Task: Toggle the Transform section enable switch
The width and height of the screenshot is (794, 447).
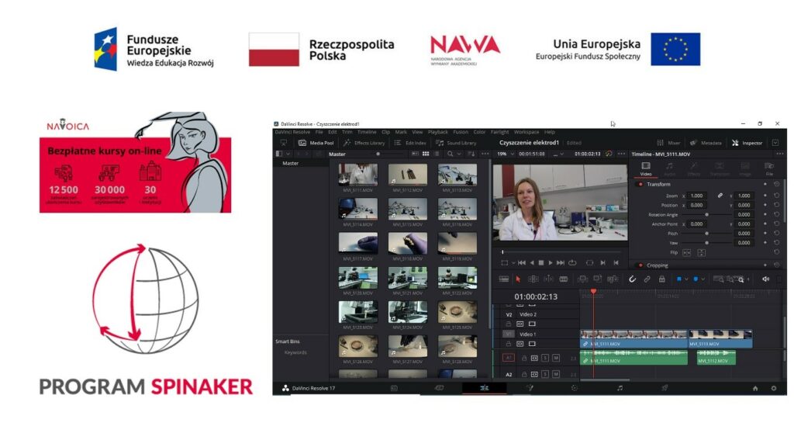Action: pos(640,185)
